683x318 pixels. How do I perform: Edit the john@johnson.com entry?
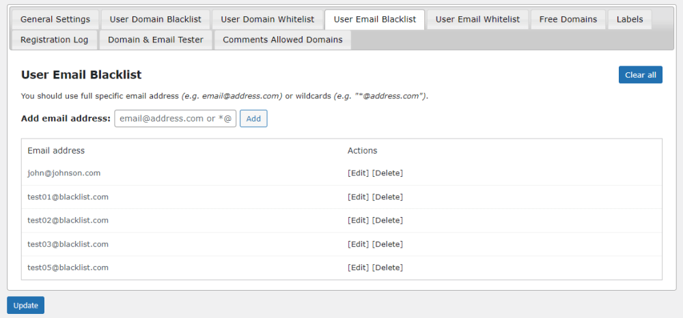(x=359, y=173)
